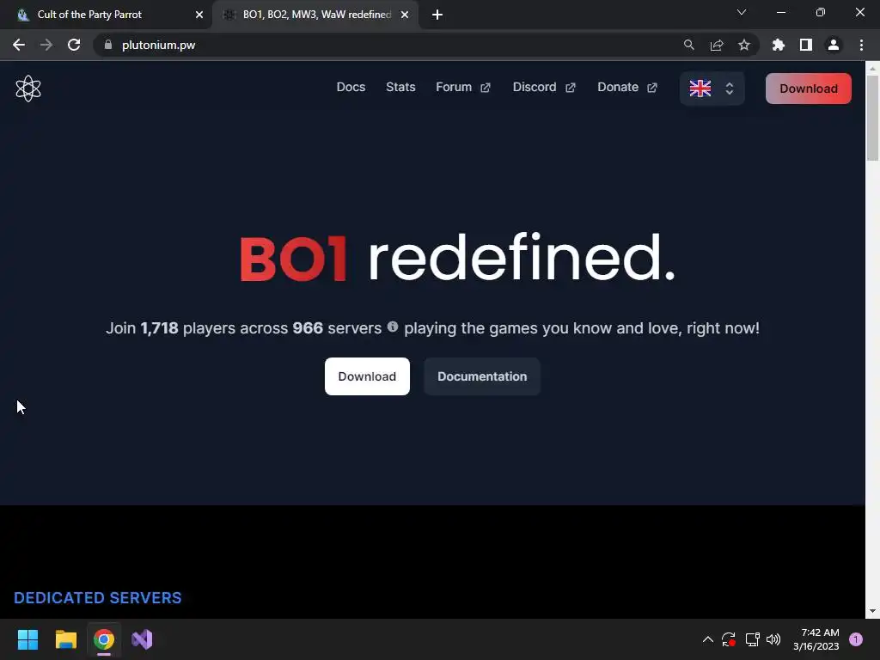880x660 pixels.
Task: Click the red Download button in header
Action: click(808, 89)
